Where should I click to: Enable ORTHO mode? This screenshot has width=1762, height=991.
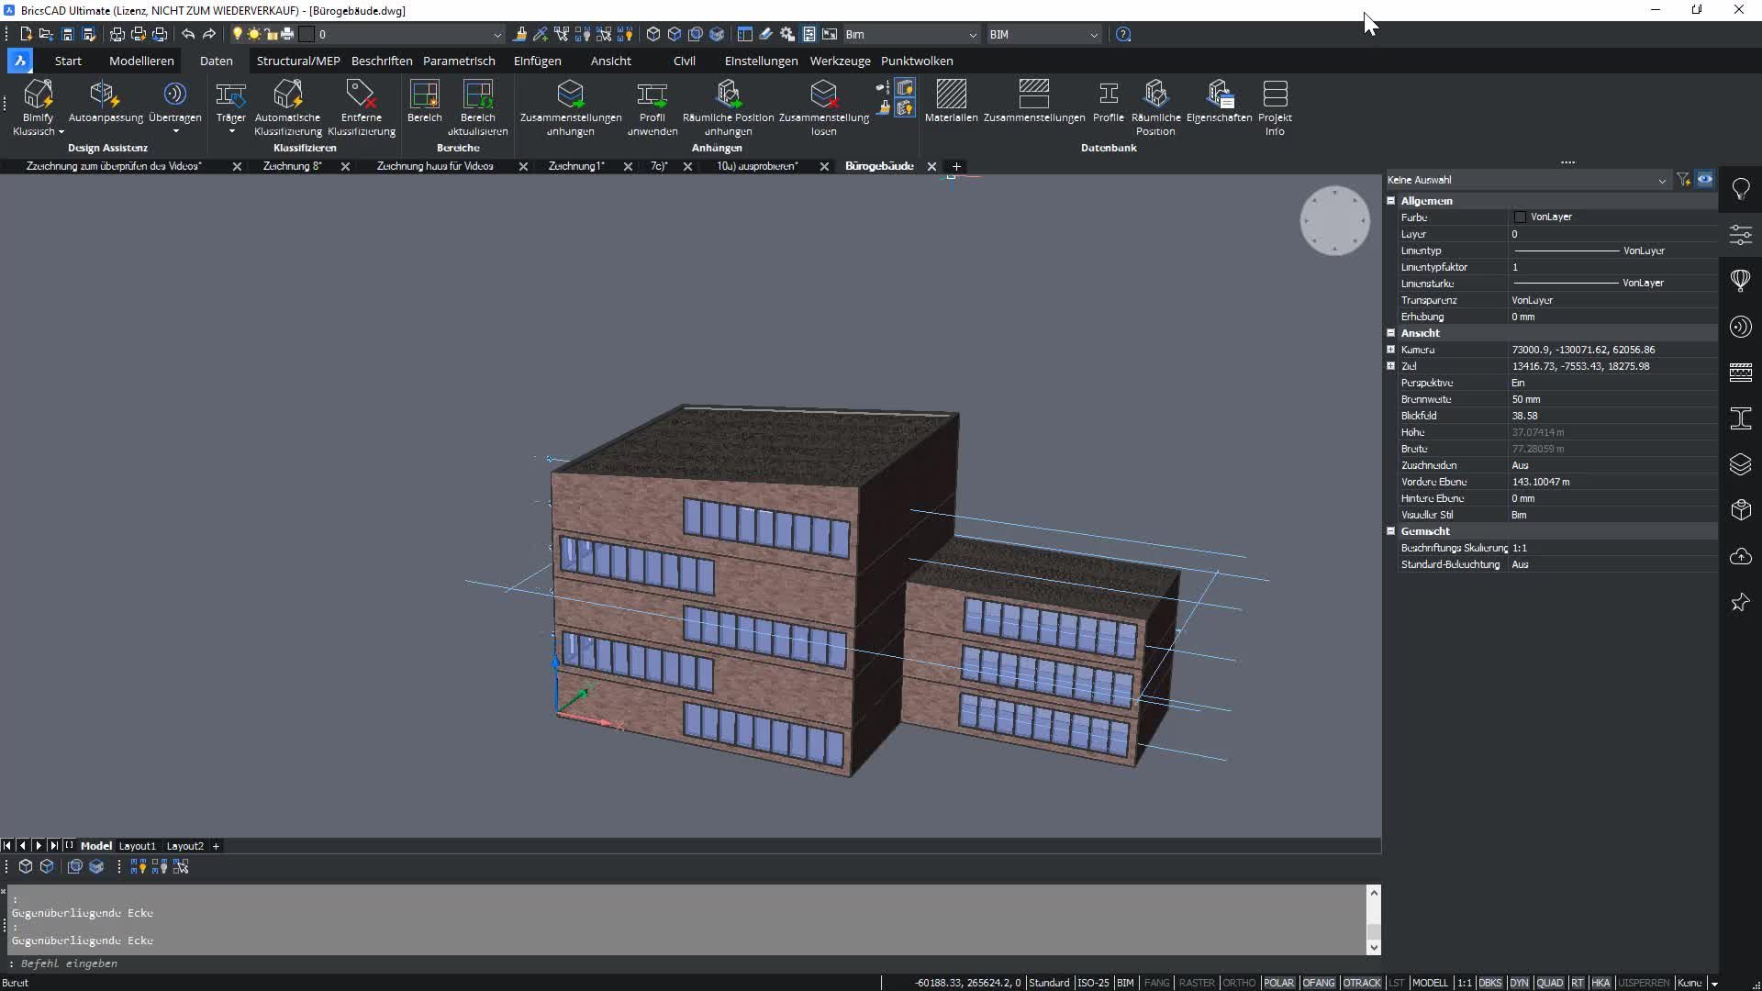click(x=1239, y=983)
